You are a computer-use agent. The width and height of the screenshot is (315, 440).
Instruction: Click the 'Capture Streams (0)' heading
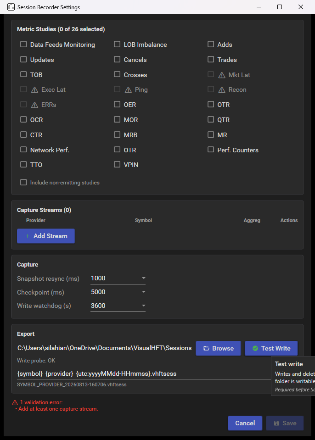pos(44,210)
